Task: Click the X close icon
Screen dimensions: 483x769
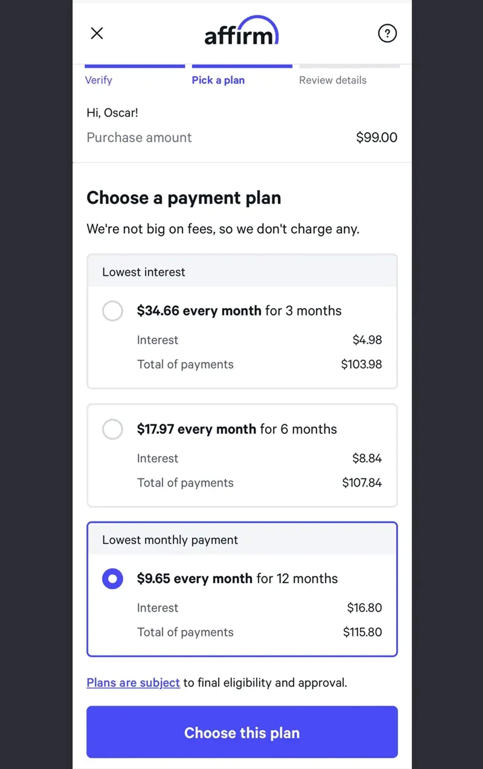Action: (97, 33)
